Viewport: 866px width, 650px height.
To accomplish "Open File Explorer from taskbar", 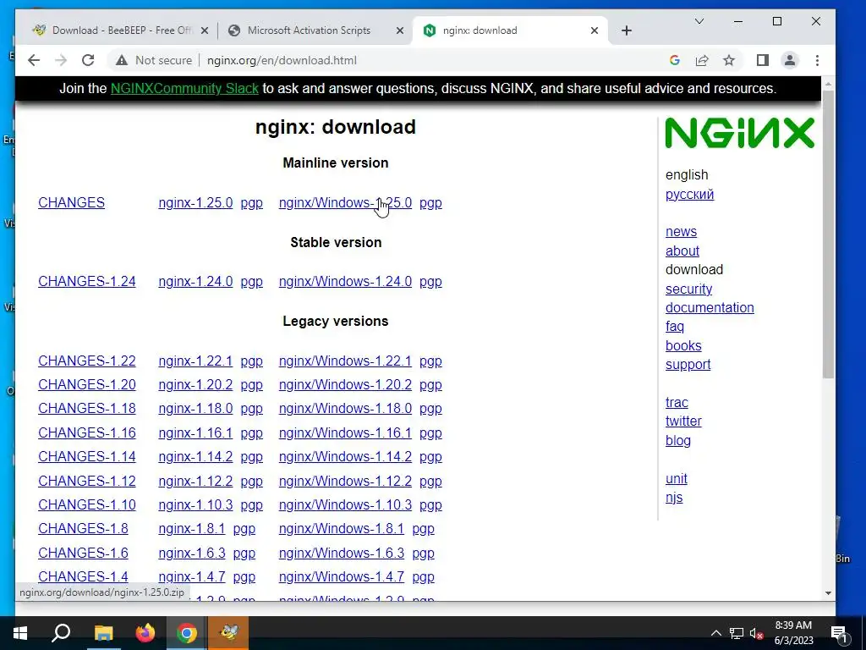I will tap(103, 633).
